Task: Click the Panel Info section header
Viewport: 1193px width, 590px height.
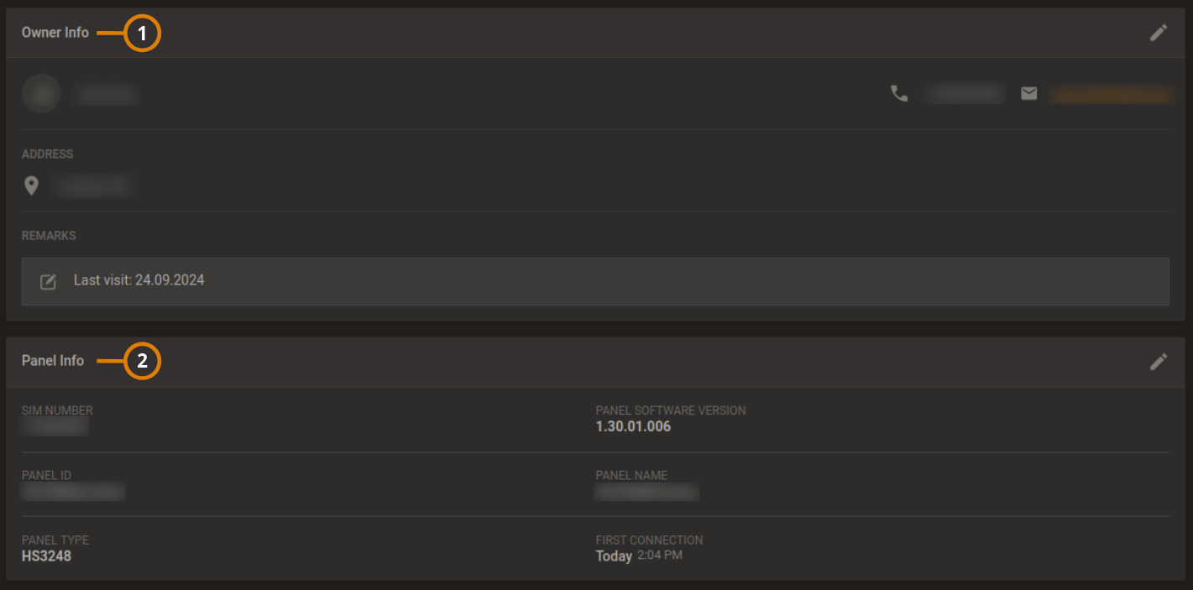Action: click(52, 361)
